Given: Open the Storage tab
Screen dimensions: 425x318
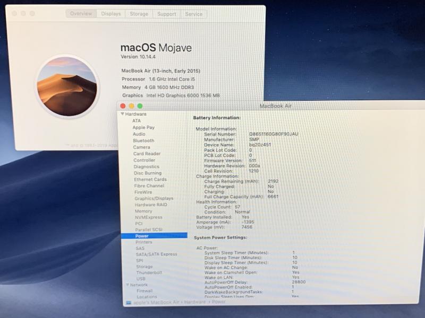Looking at the screenshot, I should click(139, 14).
